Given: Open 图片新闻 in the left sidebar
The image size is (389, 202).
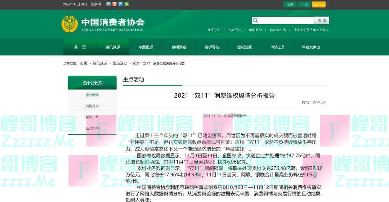Looking at the screenshot, I should pos(92,128).
